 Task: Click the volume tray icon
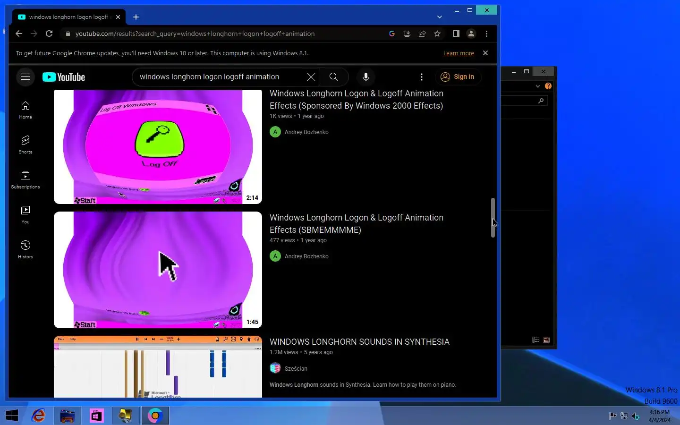pos(636,416)
